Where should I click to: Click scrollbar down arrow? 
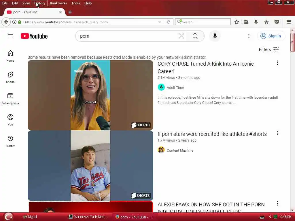[292, 210]
